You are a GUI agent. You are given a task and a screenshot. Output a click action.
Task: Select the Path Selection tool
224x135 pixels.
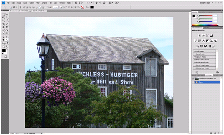click(4, 40)
